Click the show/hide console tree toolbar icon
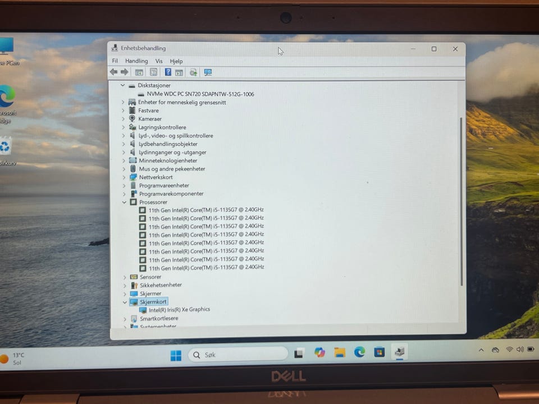539x404 pixels. click(x=139, y=72)
